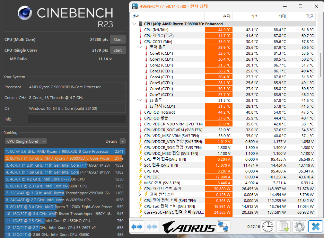Click lightning icon beside SoC 전류

[141, 165]
